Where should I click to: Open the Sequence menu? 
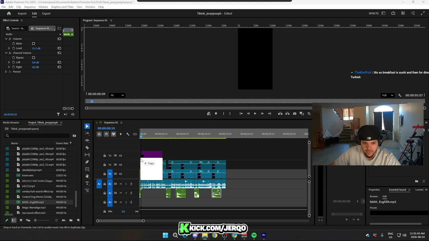point(30,7)
